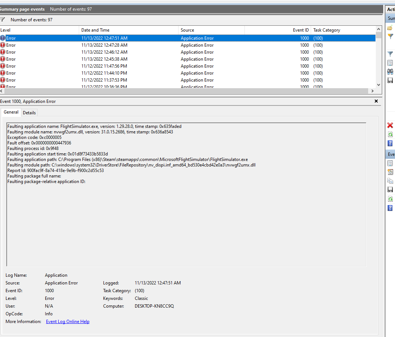The height and width of the screenshot is (337, 395).
Task: Open Event Properties from the Actions pane
Action: (x=390, y=163)
